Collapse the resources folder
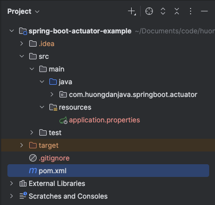 click(x=42, y=107)
